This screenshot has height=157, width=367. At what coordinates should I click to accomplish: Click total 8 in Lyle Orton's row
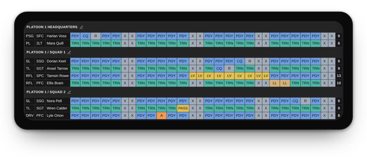click(x=339, y=116)
